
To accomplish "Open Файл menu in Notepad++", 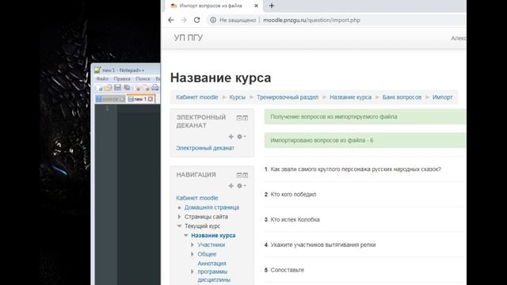I will pyautogui.click(x=102, y=79).
